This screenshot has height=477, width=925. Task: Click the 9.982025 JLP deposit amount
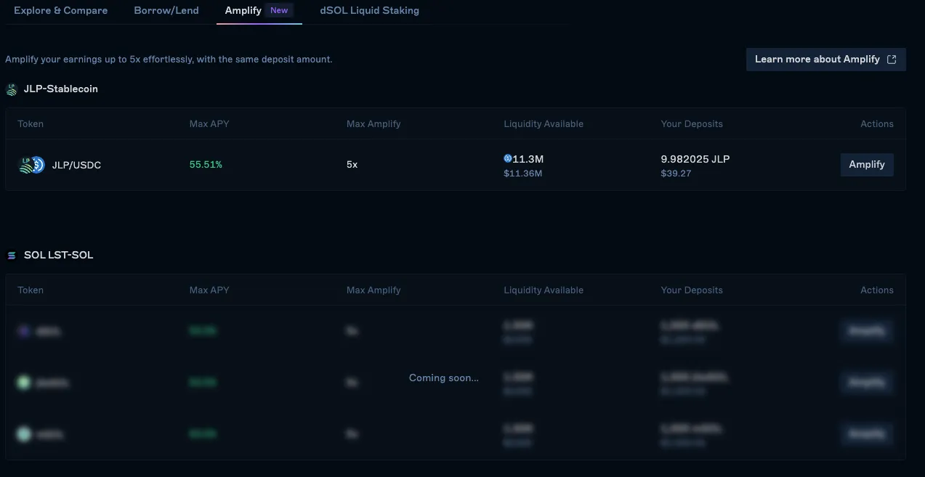pos(695,158)
